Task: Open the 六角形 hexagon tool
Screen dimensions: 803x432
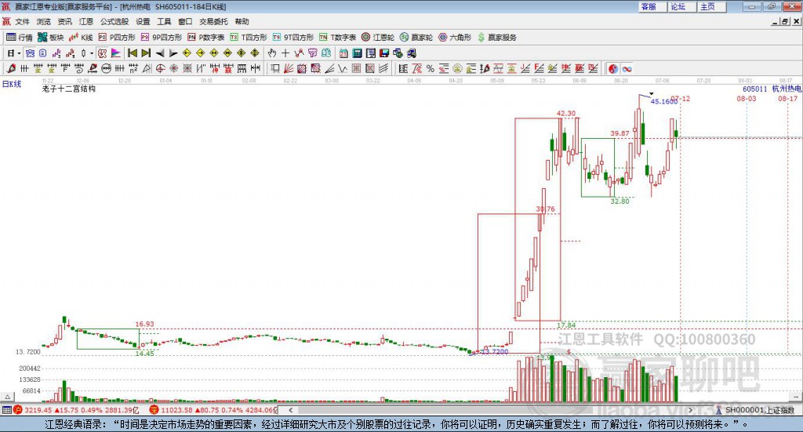Action: tap(454, 38)
